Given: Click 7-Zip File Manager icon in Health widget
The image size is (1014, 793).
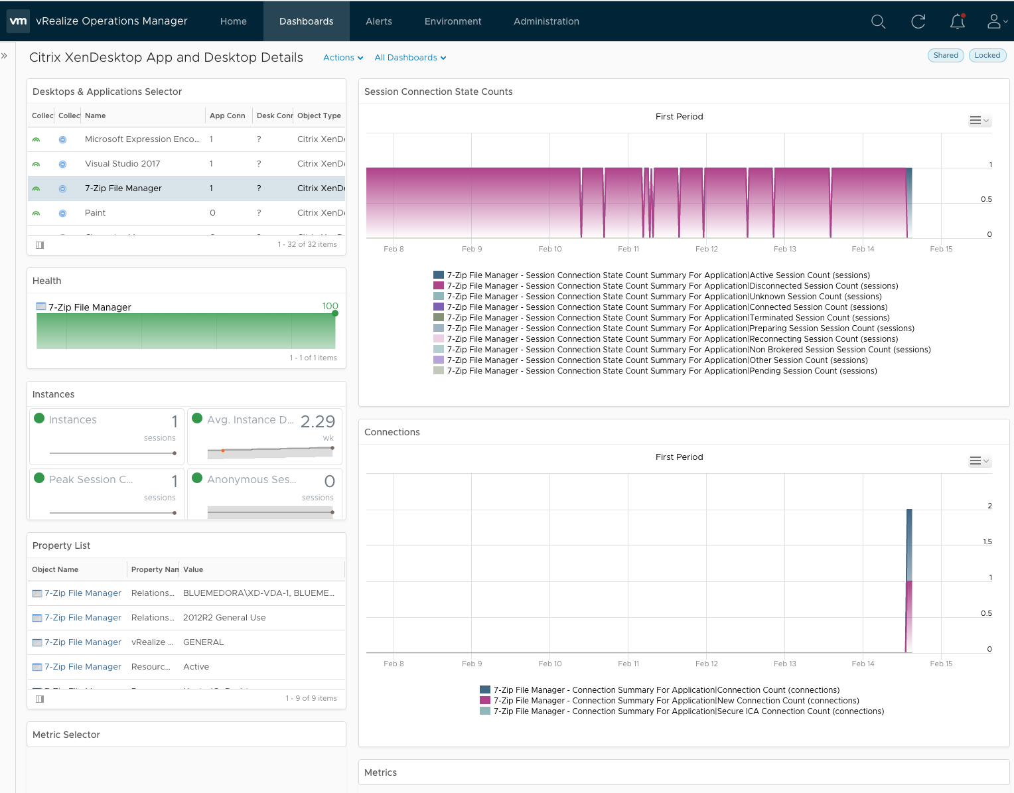Looking at the screenshot, I should [41, 307].
